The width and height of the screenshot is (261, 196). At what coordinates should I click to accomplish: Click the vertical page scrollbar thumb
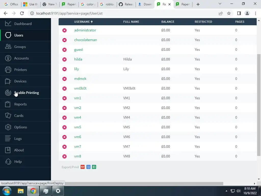[x=259, y=105]
